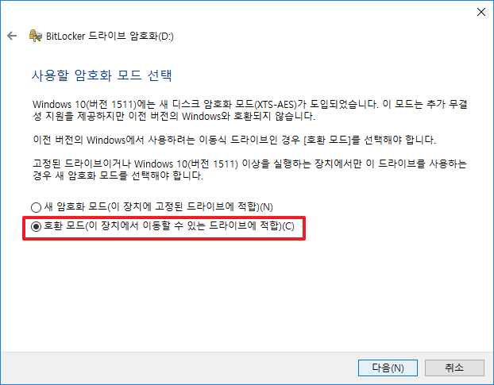The width and height of the screenshot is (494, 385).
Task: Click the line ending 호환되지 않습니다
Action: (x=174, y=116)
